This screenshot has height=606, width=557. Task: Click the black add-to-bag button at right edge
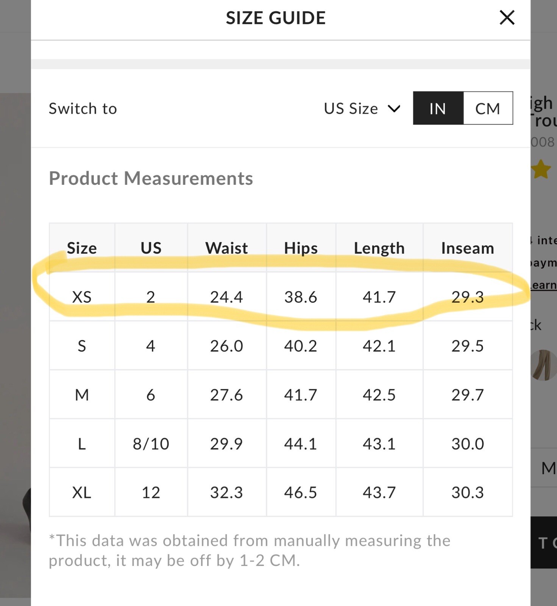[x=544, y=542]
